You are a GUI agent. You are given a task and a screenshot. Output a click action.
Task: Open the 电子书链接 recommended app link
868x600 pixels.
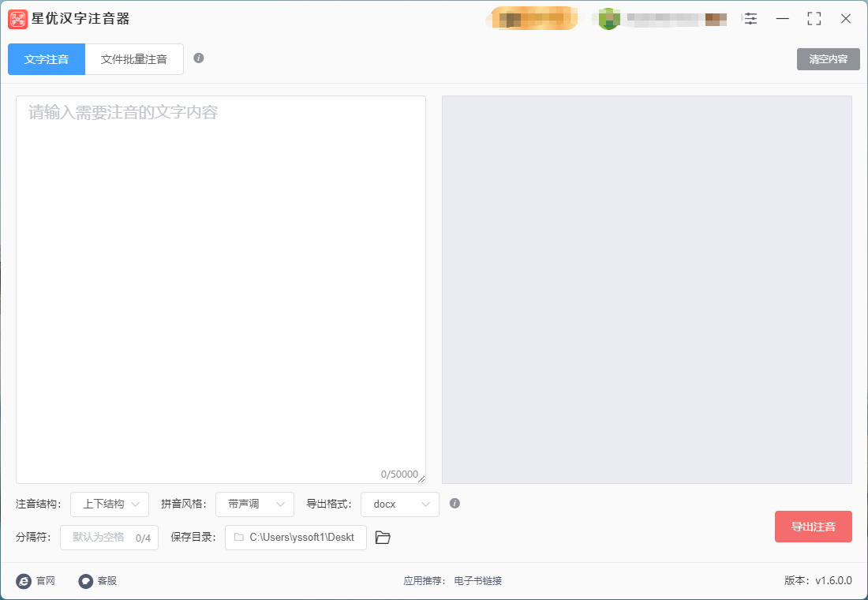click(x=477, y=581)
